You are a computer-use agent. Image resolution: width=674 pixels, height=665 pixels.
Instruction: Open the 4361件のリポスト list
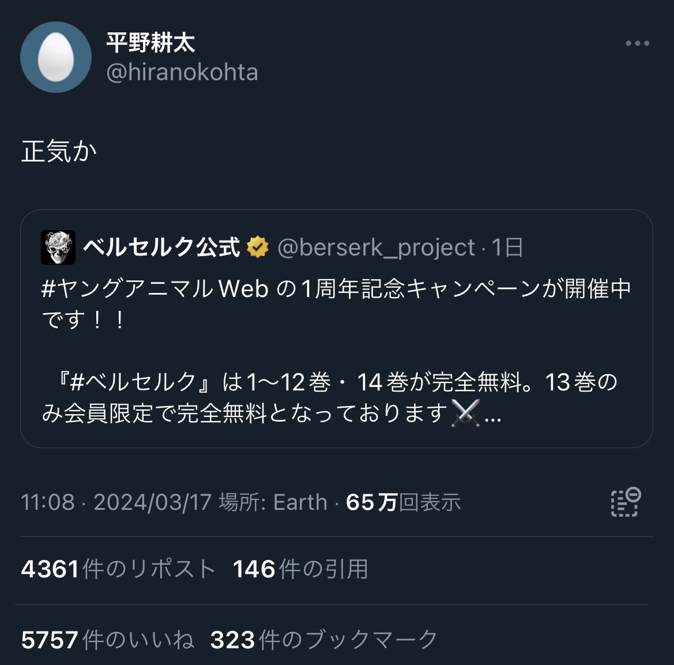[118, 569]
